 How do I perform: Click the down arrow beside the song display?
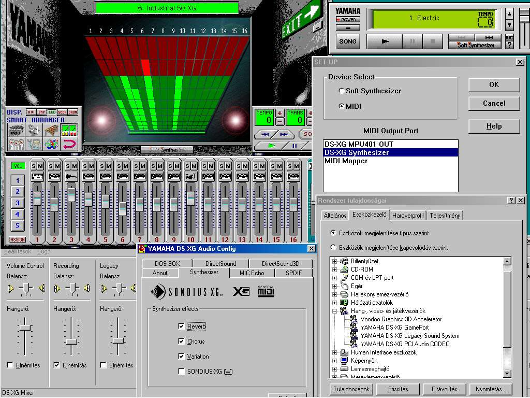(509, 25)
